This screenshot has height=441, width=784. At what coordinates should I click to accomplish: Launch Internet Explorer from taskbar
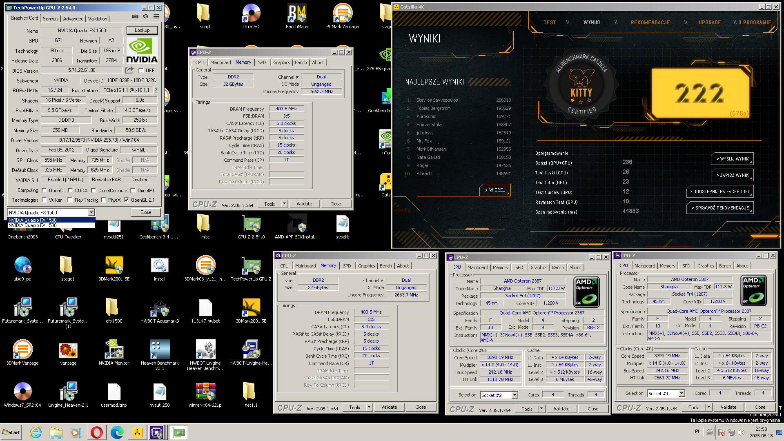(x=36, y=432)
